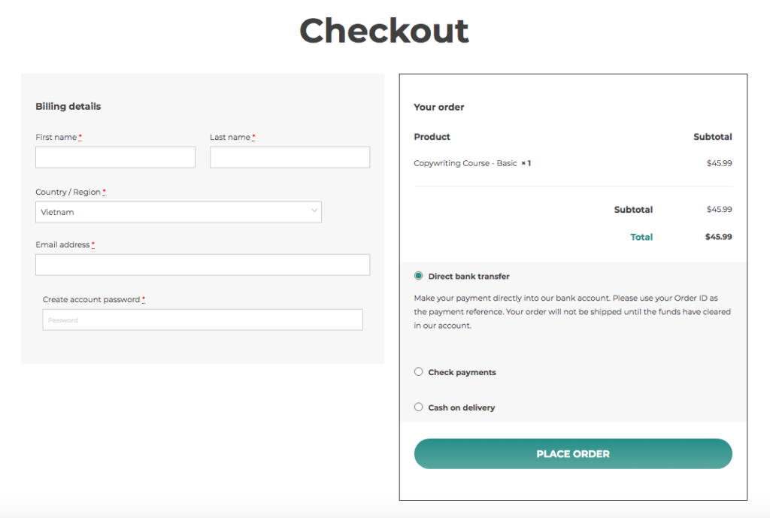Screen dimensions: 770x518
Task: Click the Total amount $45.99
Action: (718, 237)
